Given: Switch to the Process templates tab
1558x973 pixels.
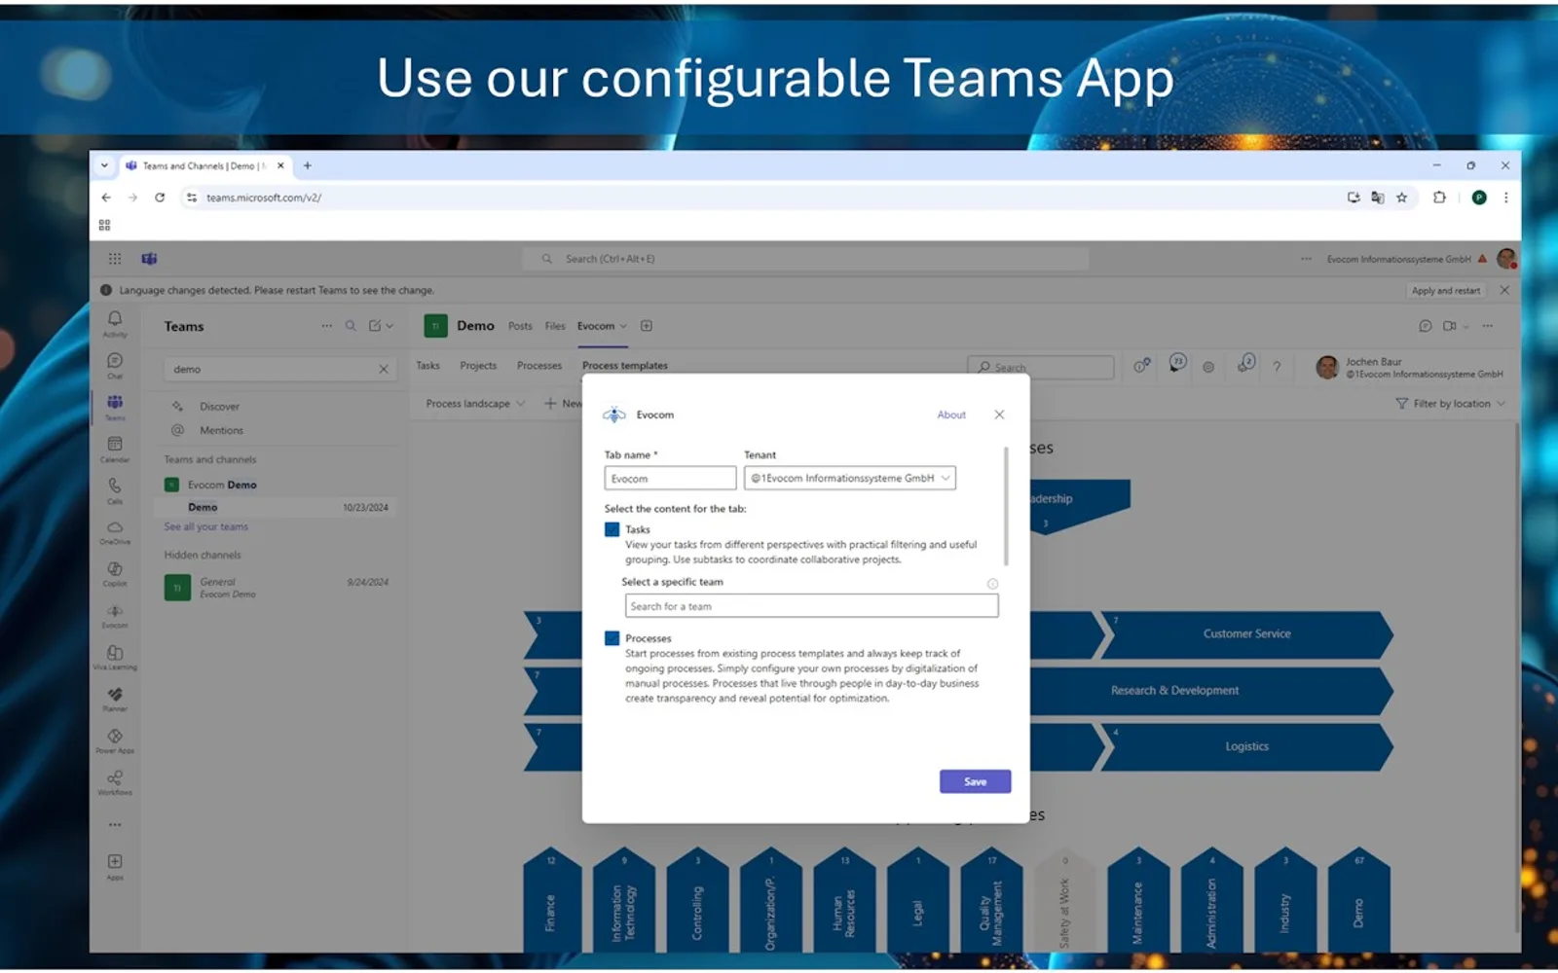Looking at the screenshot, I should point(625,366).
